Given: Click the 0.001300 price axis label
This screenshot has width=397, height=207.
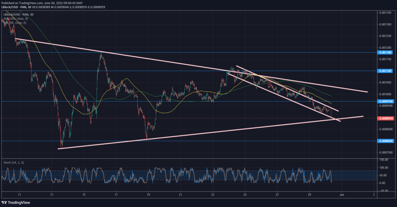Looking at the screenshot, I should coord(385,24).
